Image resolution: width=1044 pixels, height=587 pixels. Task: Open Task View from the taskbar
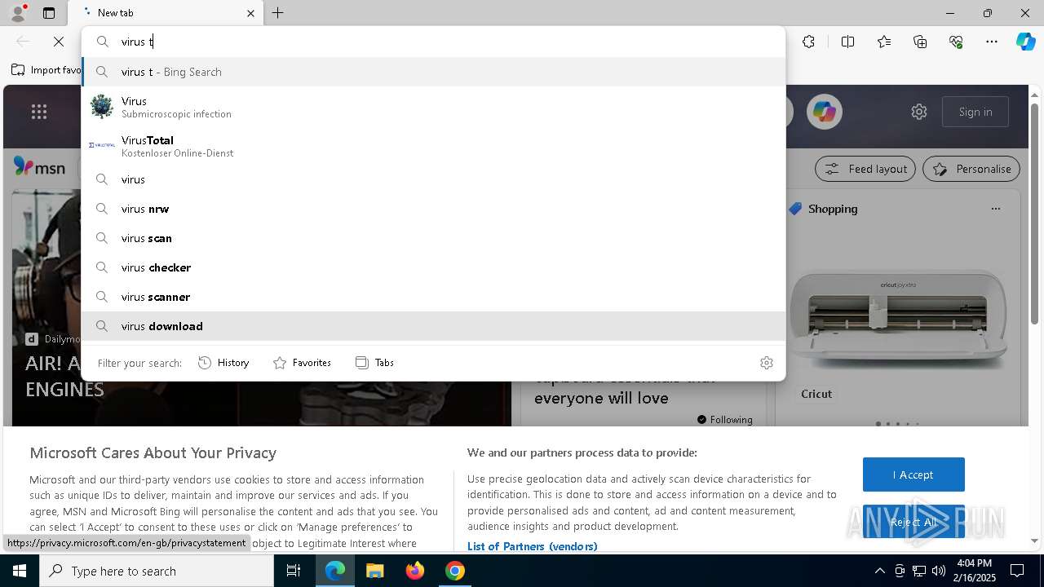294,571
